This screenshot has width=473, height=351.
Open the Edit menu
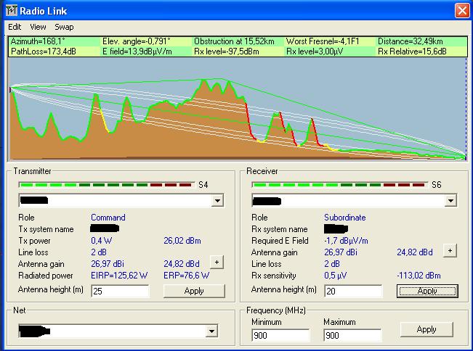point(15,27)
